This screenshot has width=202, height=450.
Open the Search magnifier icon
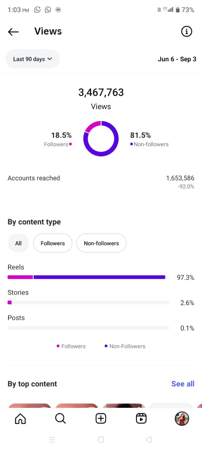coord(60,418)
